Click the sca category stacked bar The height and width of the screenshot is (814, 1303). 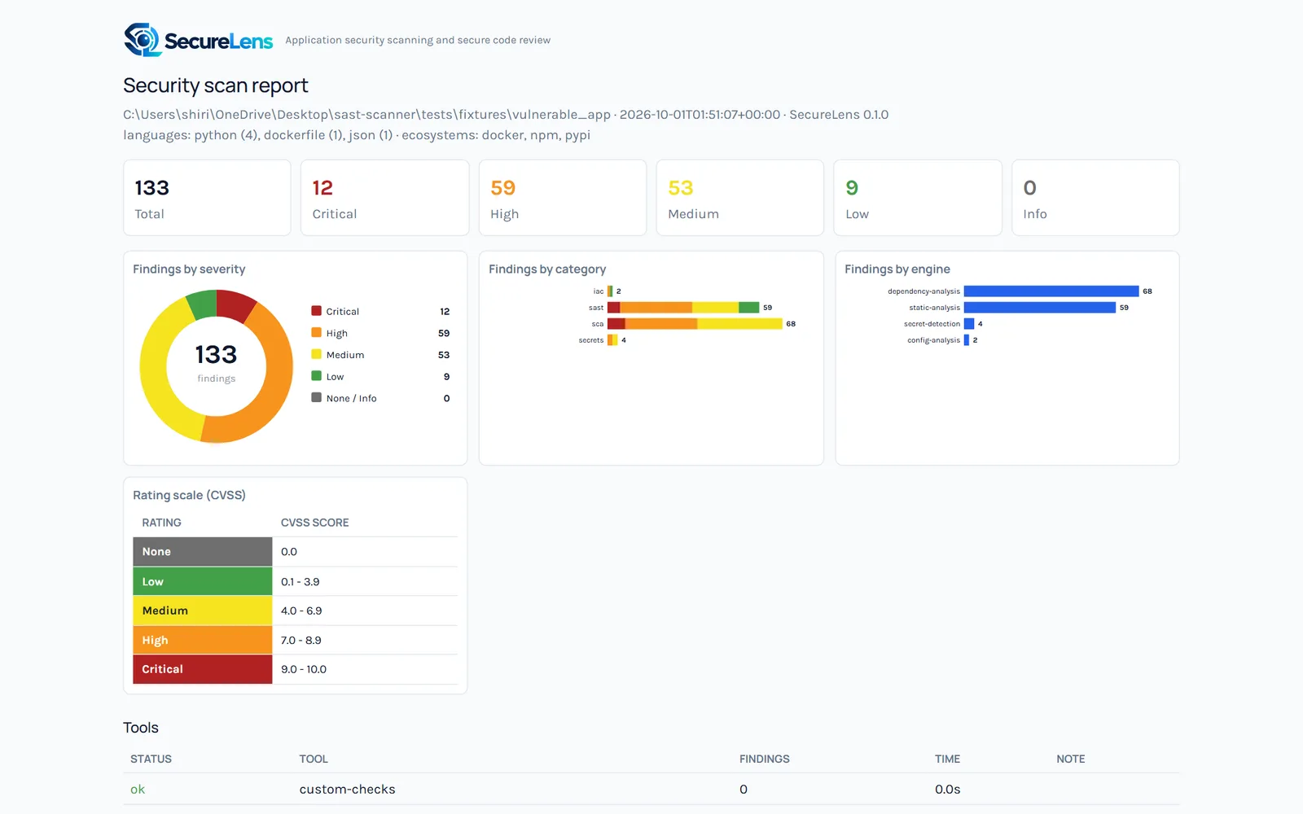pos(695,323)
